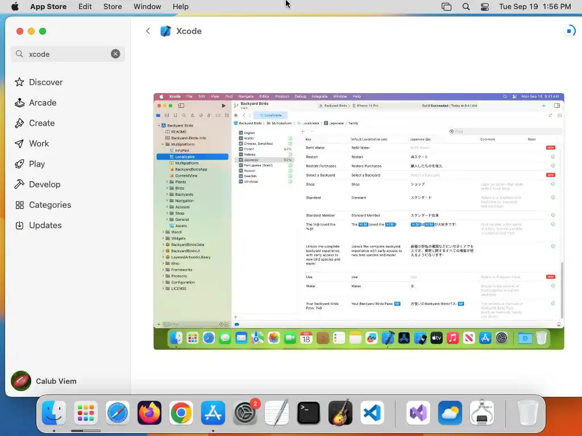Open the cloud weather app in the Dock

coord(450,413)
